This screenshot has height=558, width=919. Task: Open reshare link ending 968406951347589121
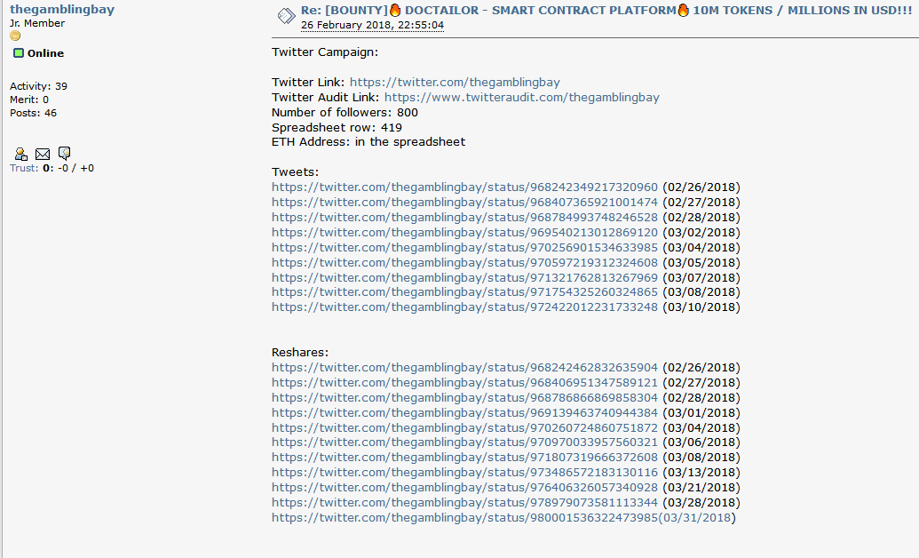click(x=464, y=383)
